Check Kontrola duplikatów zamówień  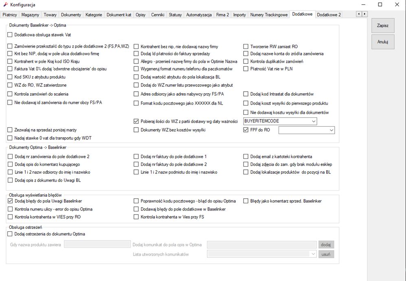pos(246,61)
